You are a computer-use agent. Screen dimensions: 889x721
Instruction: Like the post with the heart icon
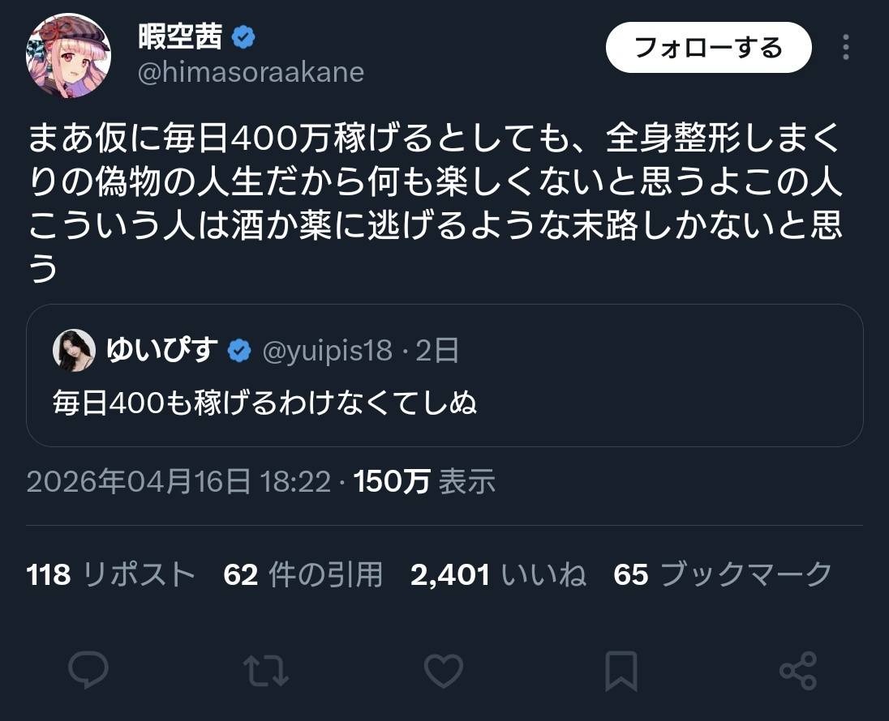click(x=444, y=672)
